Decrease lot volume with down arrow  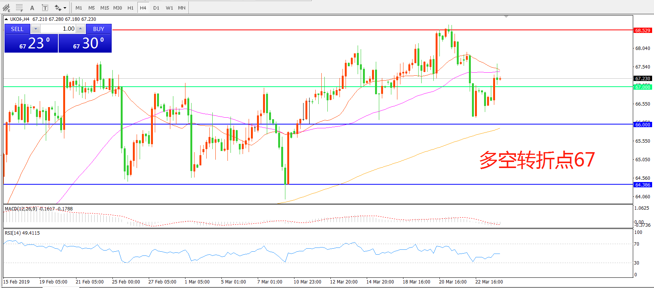(x=36, y=29)
